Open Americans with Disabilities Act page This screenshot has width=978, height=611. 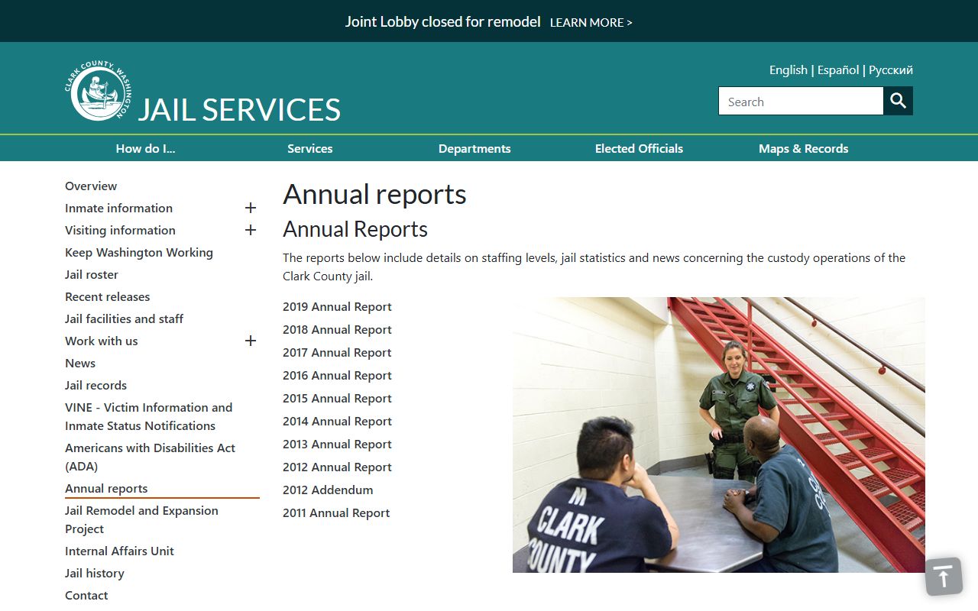point(150,457)
